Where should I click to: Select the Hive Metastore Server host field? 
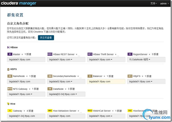[66, 116]
